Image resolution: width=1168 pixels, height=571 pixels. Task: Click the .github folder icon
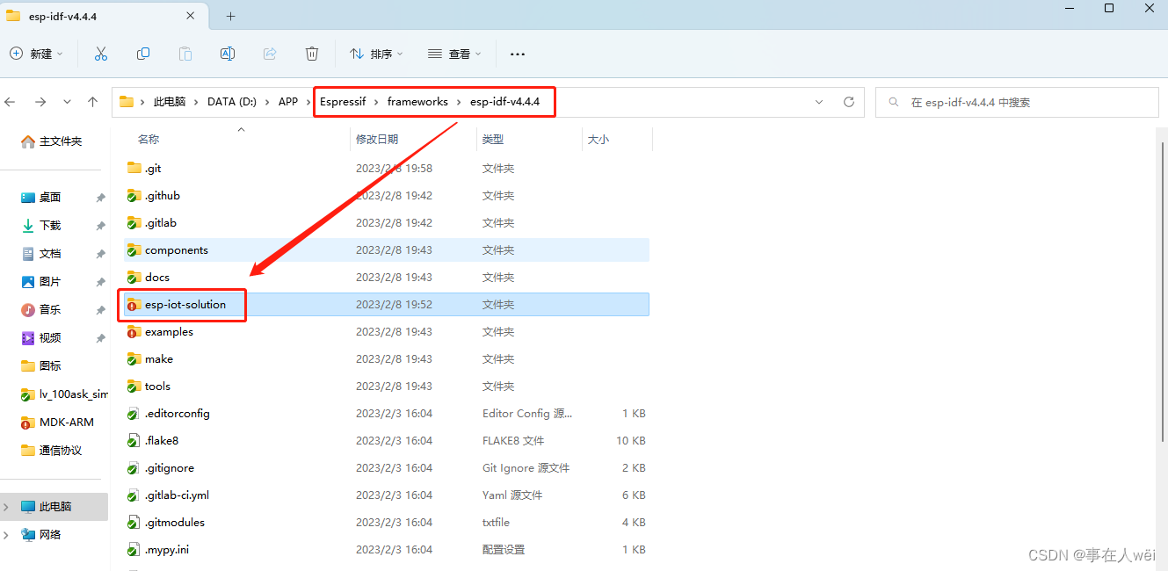click(134, 195)
